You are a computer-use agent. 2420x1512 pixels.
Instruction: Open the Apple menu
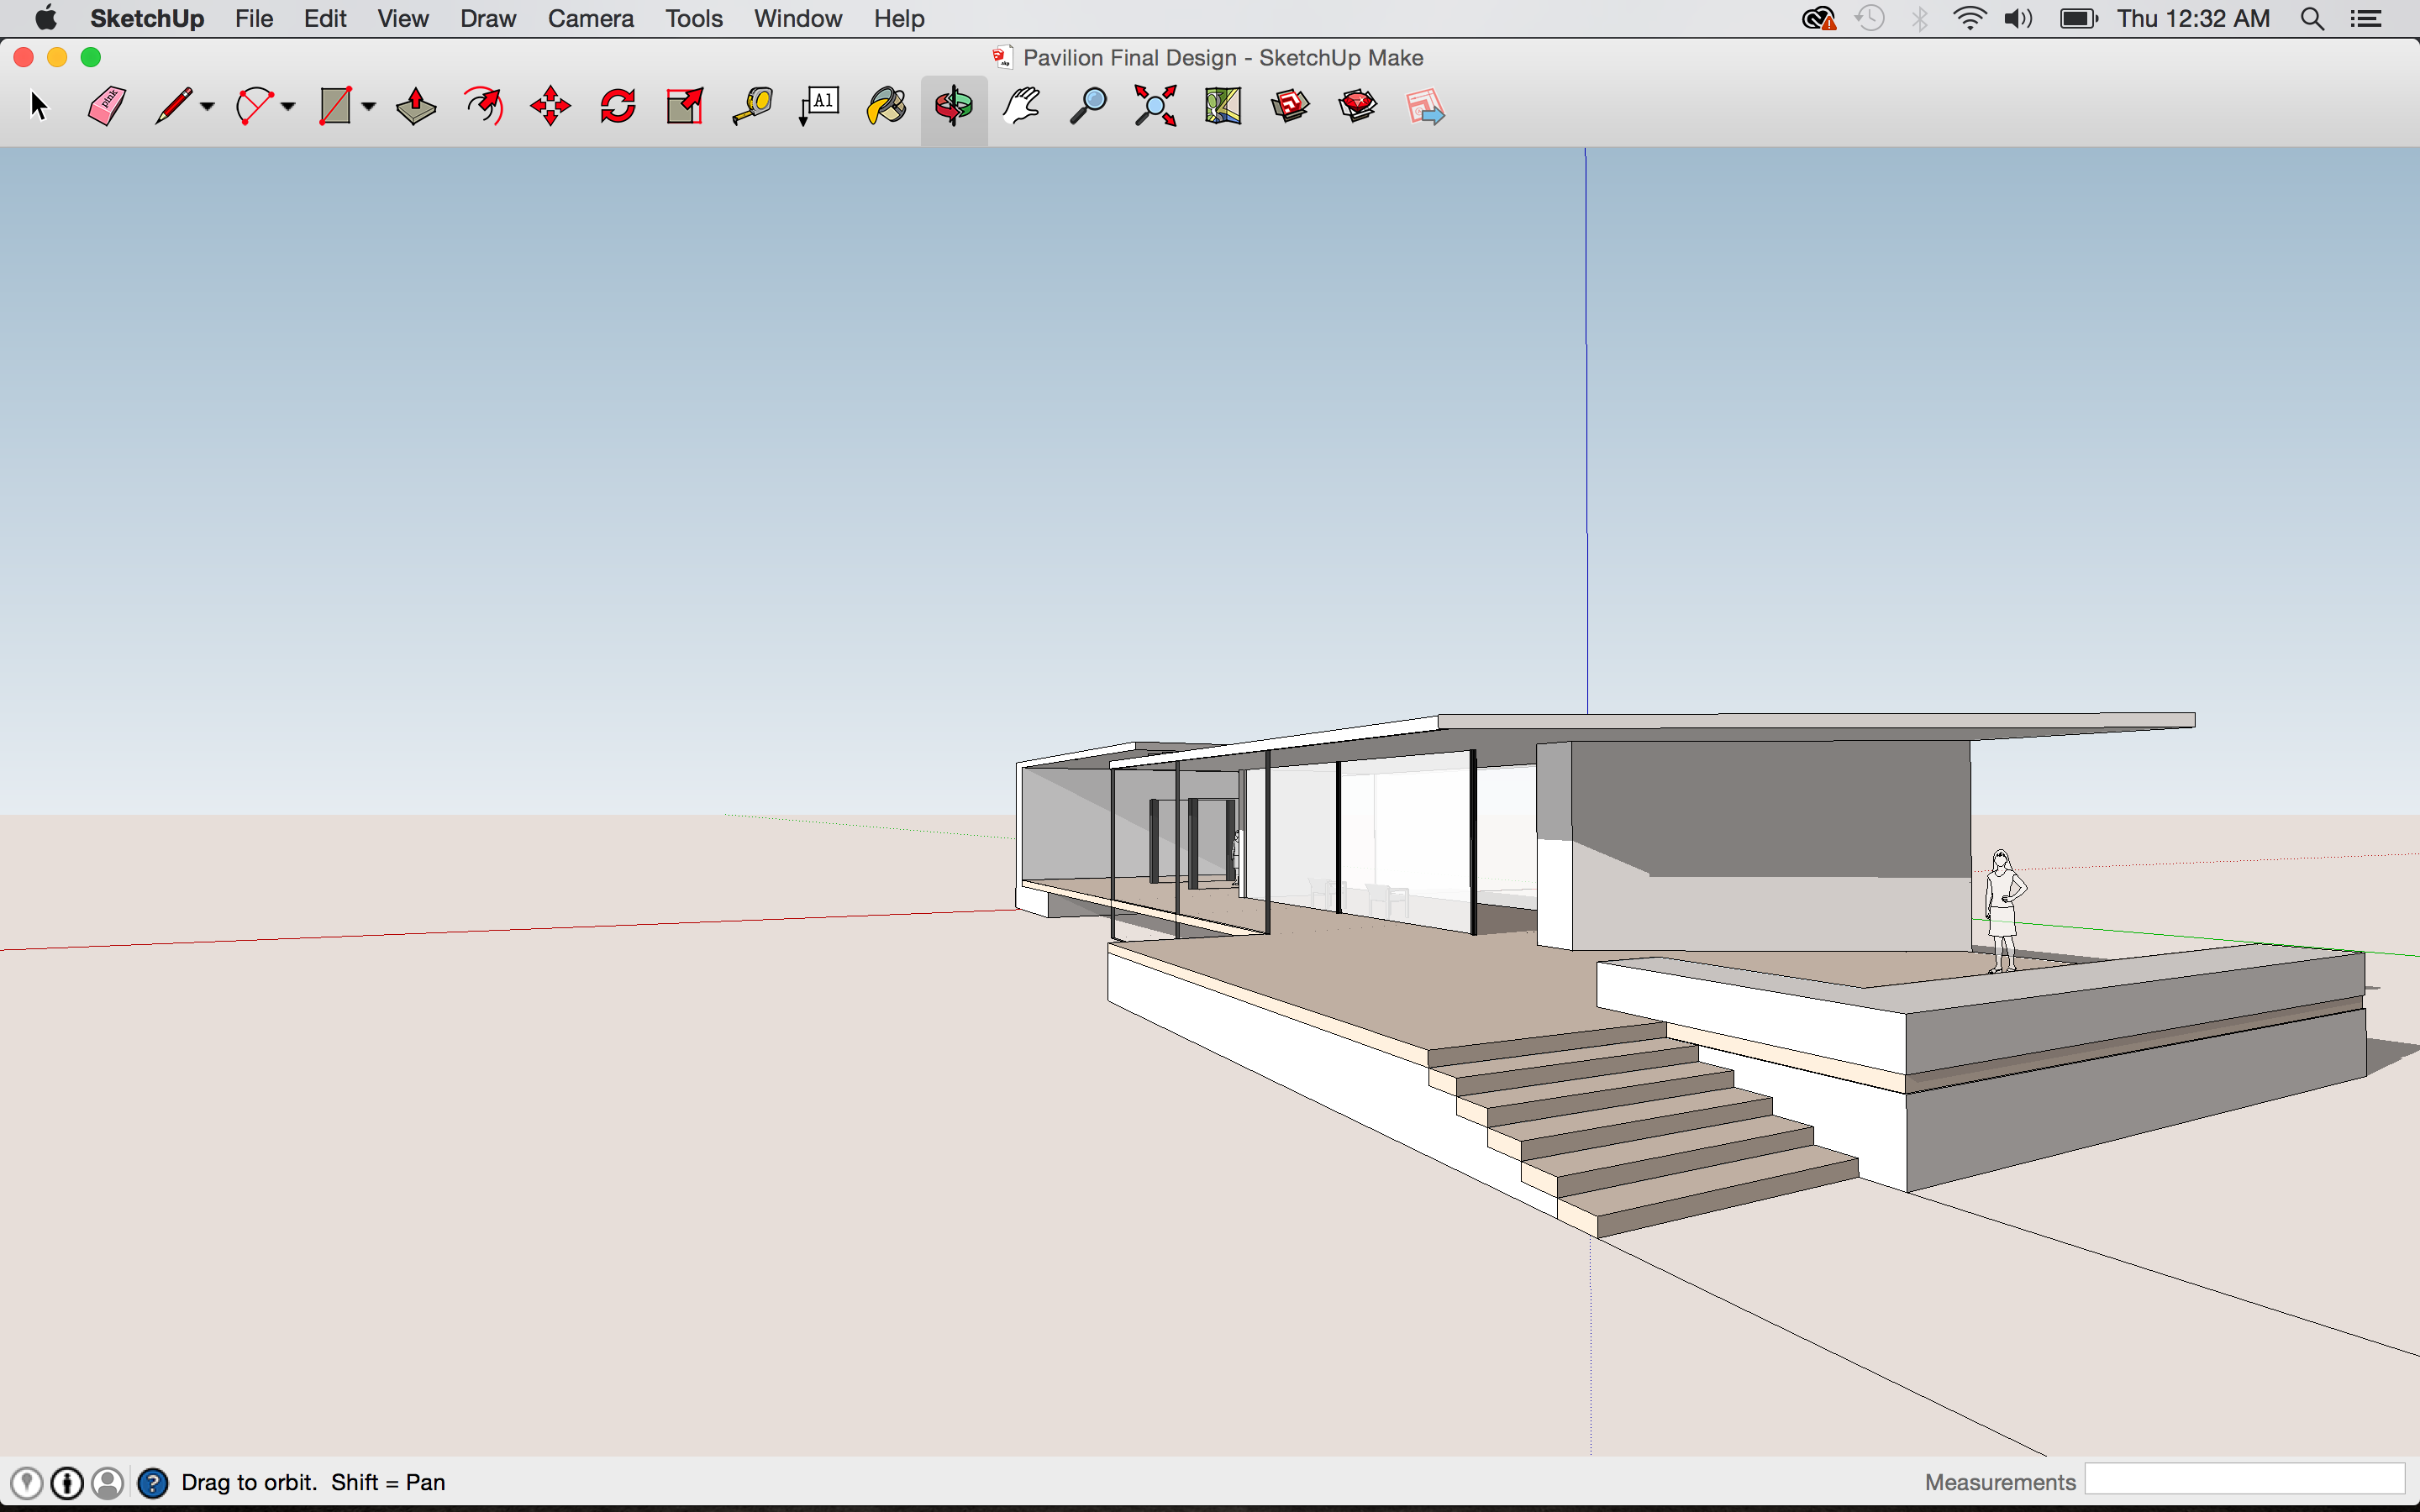[46, 18]
